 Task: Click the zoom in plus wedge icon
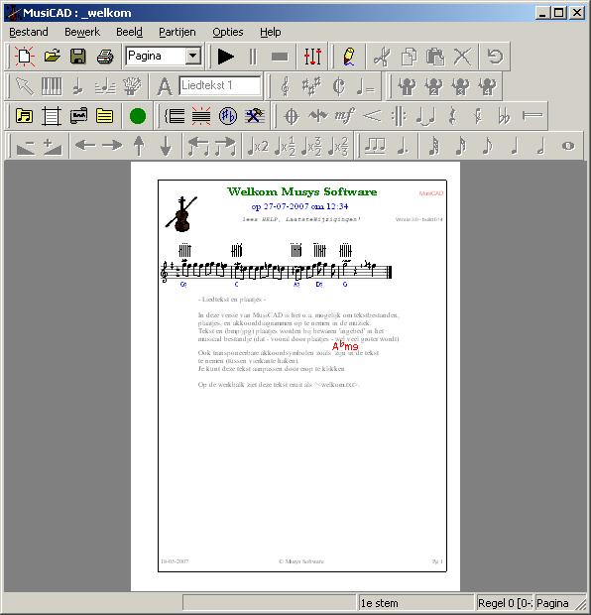click(x=53, y=146)
